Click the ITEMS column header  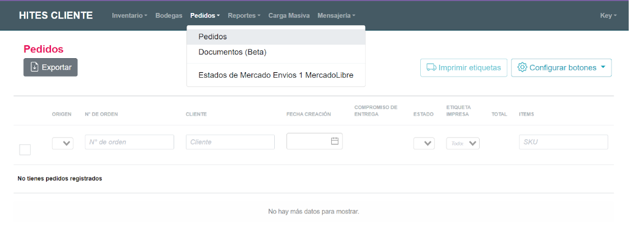[526, 114]
